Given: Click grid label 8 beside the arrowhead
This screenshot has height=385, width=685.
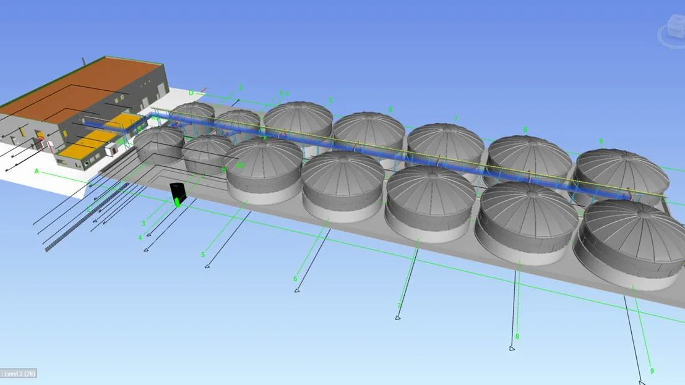Looking at the screenshot, I should (517, 337).
